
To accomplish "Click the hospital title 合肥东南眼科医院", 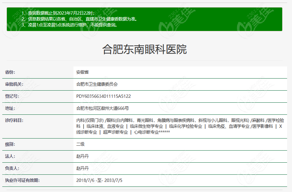I will click(145, 49).
